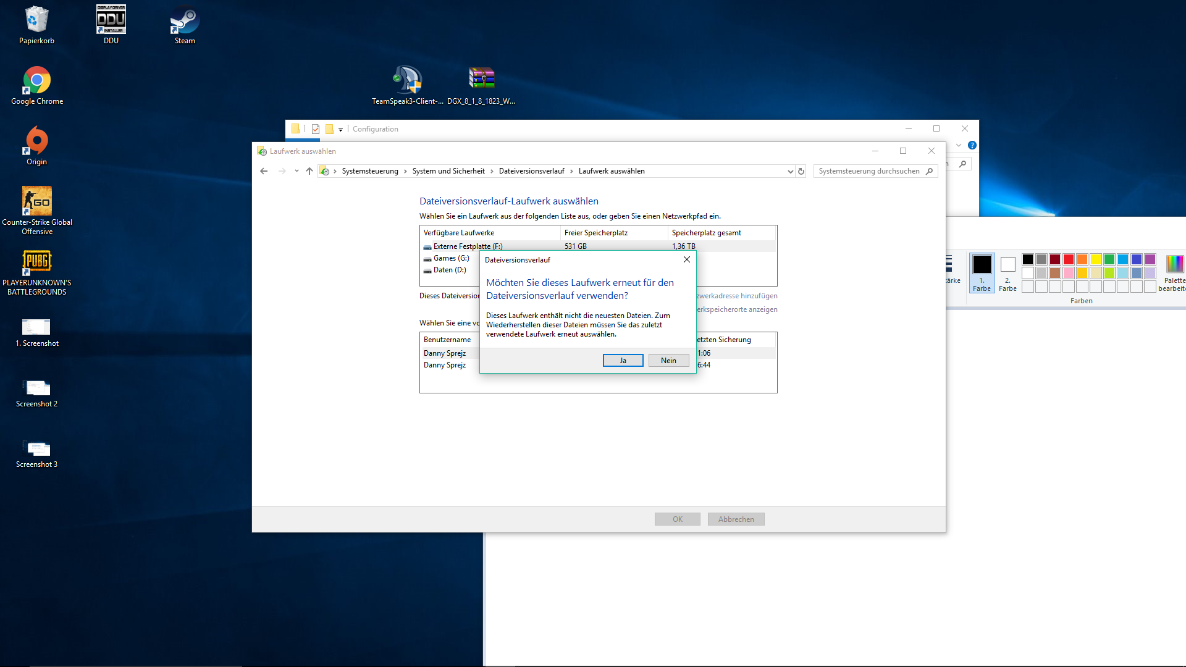Pick the green color swatch
The image size is (1186, 667).
(x=1109, y=259)
